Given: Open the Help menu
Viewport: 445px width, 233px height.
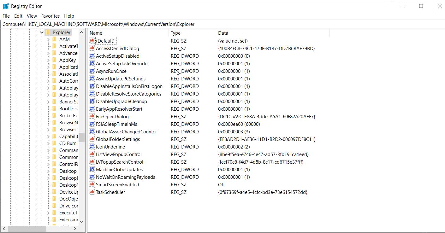Looking at the screenshot, I should (x=69, y=16).
